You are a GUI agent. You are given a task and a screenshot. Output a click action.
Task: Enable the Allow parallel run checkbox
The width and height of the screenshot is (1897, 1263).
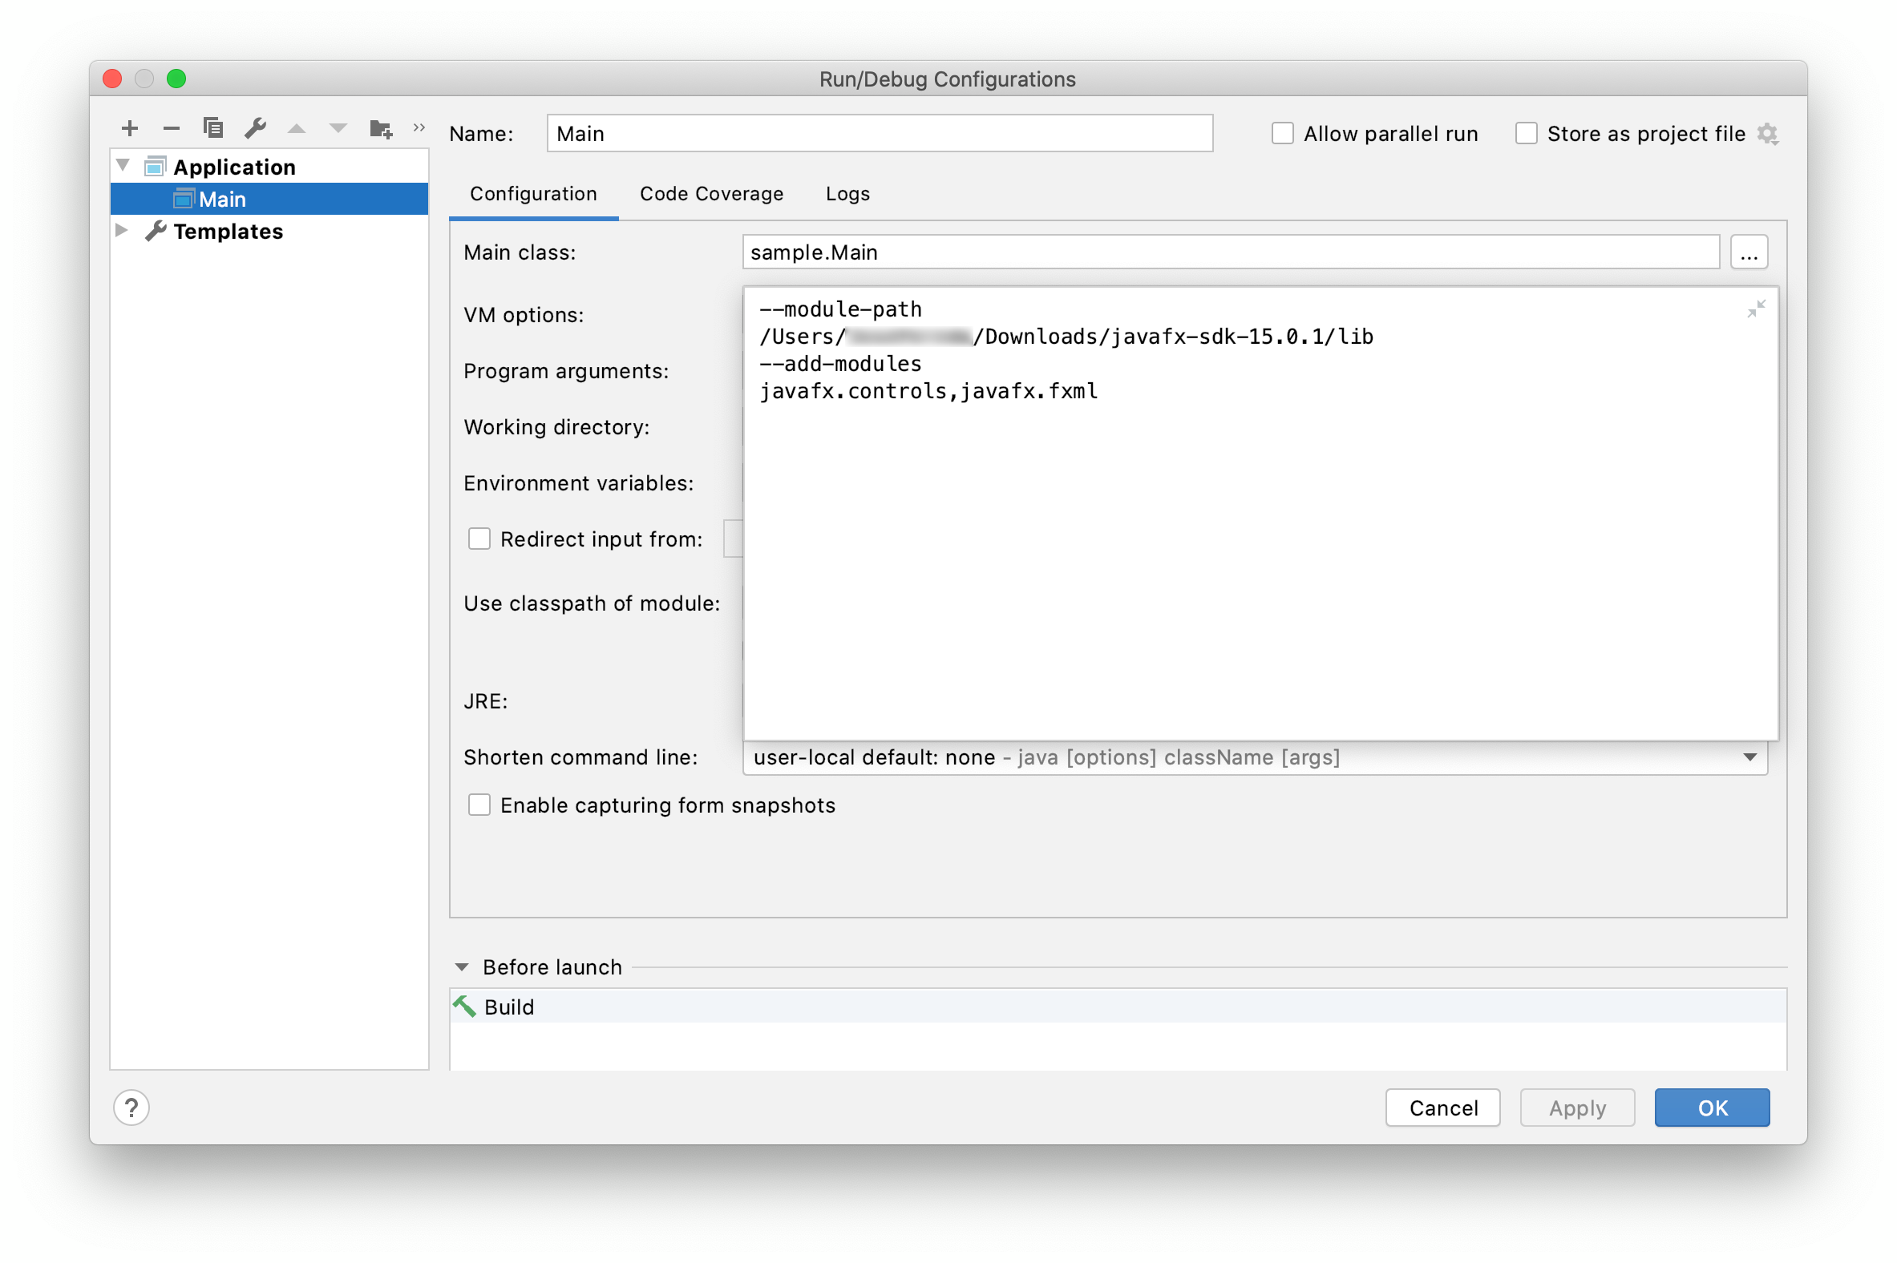pos(1282,134)
